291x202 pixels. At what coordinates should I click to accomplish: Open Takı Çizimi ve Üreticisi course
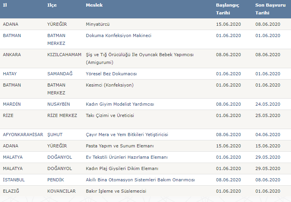(x=110, y=115)
